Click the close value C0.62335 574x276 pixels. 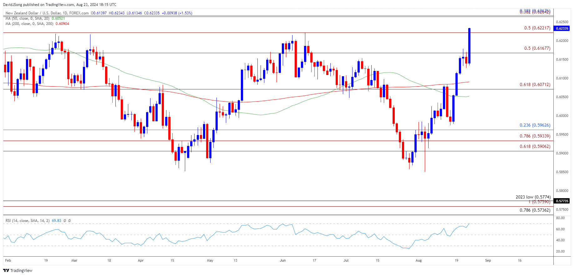[x=152, y=13]
